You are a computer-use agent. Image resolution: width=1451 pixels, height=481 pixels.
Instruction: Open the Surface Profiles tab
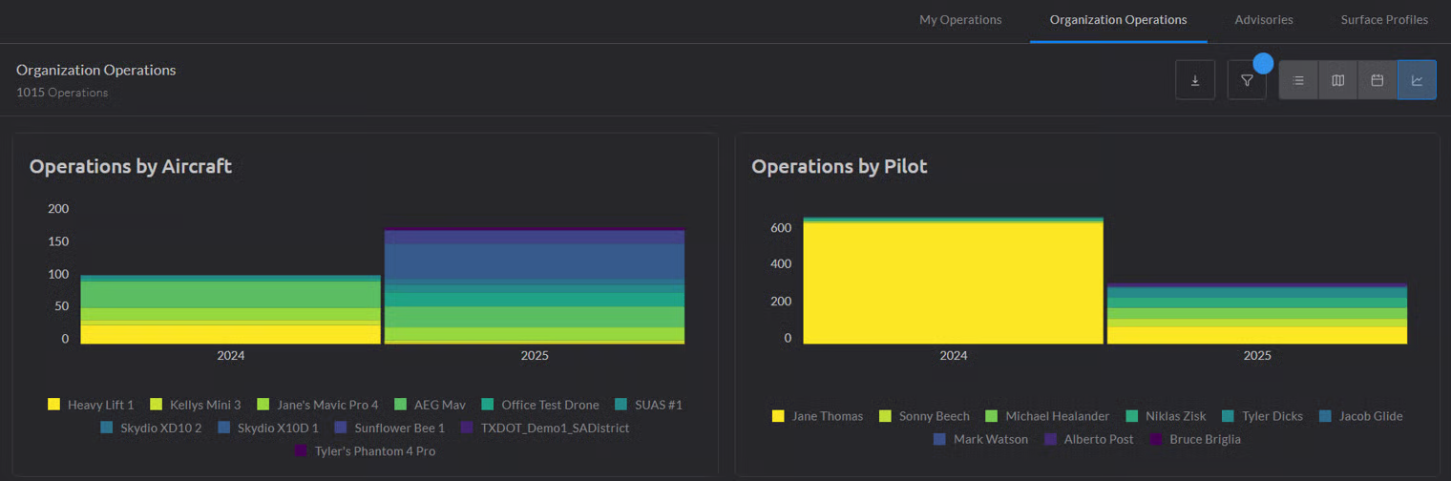pyautogui.click(x=1383, y=20)
